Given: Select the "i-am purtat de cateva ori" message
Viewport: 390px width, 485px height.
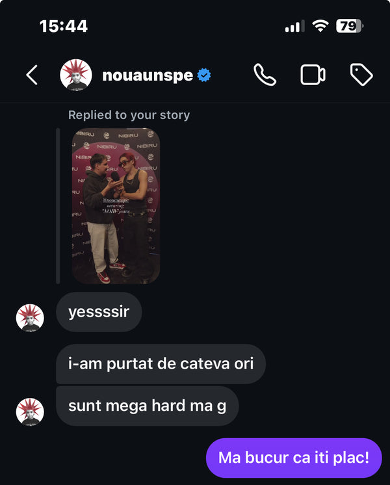Looking at the screenshot, I should [161, 364].
